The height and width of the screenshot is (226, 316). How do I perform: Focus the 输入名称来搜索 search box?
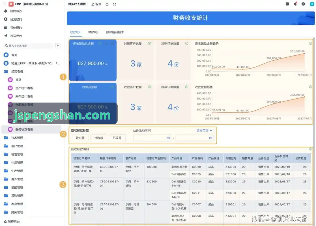point(29,46)
